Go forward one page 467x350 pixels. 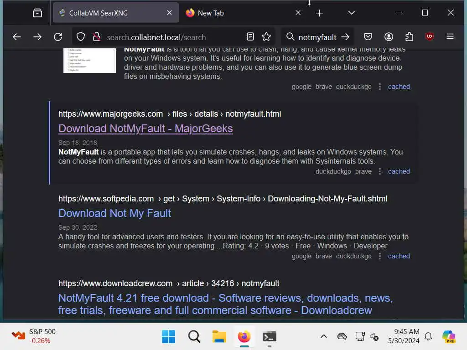coord(37,37)
